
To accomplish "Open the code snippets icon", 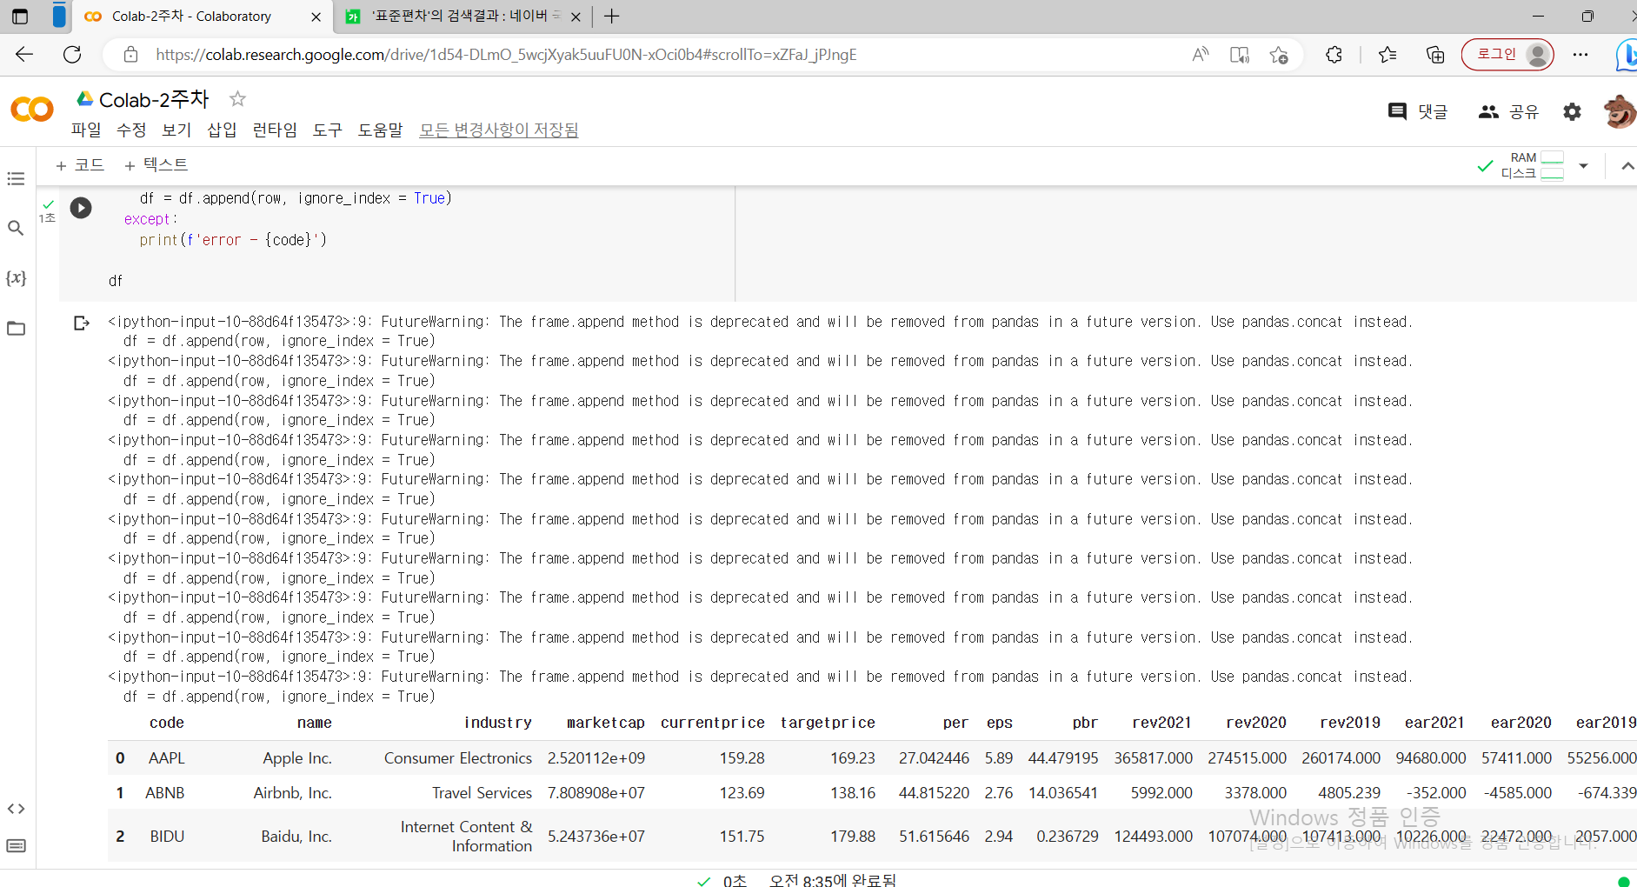I will pos(16,809).
